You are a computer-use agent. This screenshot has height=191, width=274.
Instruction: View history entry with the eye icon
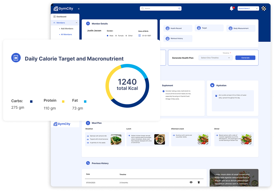point(191,182)
